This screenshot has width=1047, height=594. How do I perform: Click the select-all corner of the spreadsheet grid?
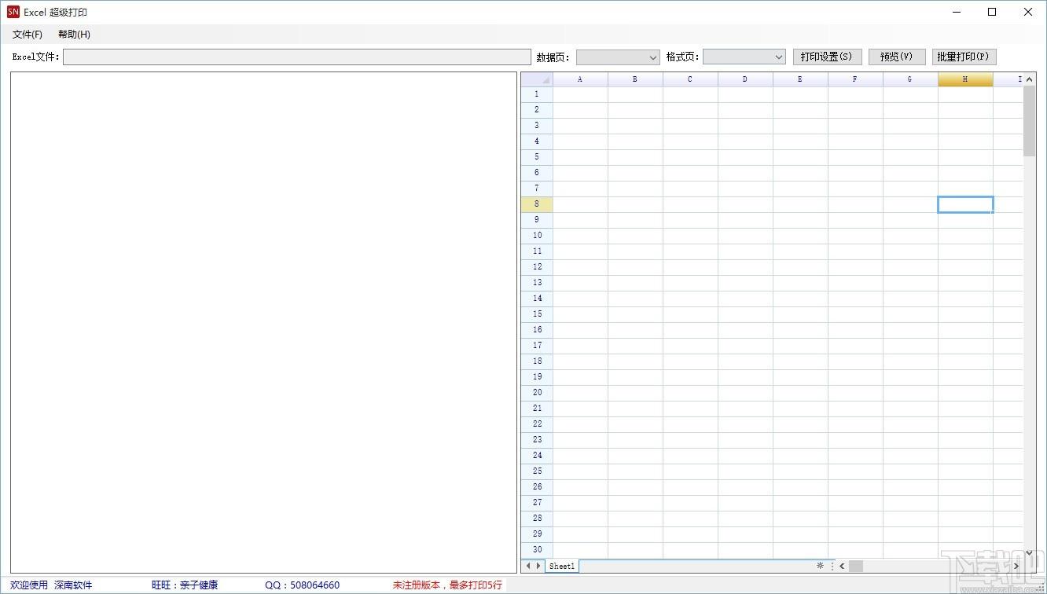click(537, 79)
